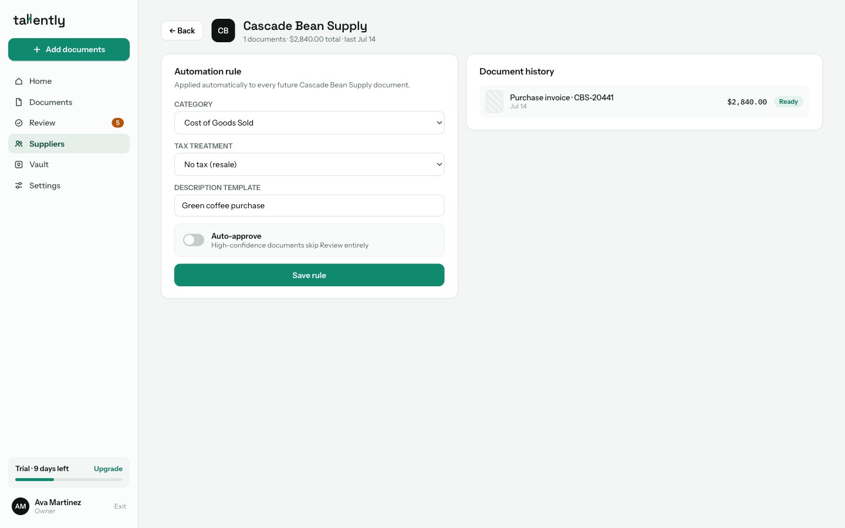
Task: Click the Save rule button
Action: click(x=309, y=275)
